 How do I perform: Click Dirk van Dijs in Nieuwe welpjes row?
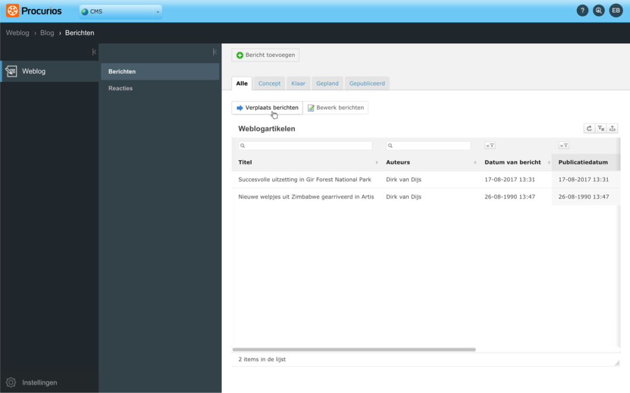point(404,197)
